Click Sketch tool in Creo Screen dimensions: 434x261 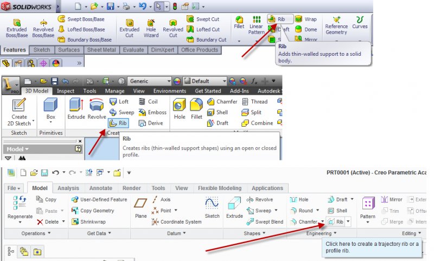[x=212, y=207]
